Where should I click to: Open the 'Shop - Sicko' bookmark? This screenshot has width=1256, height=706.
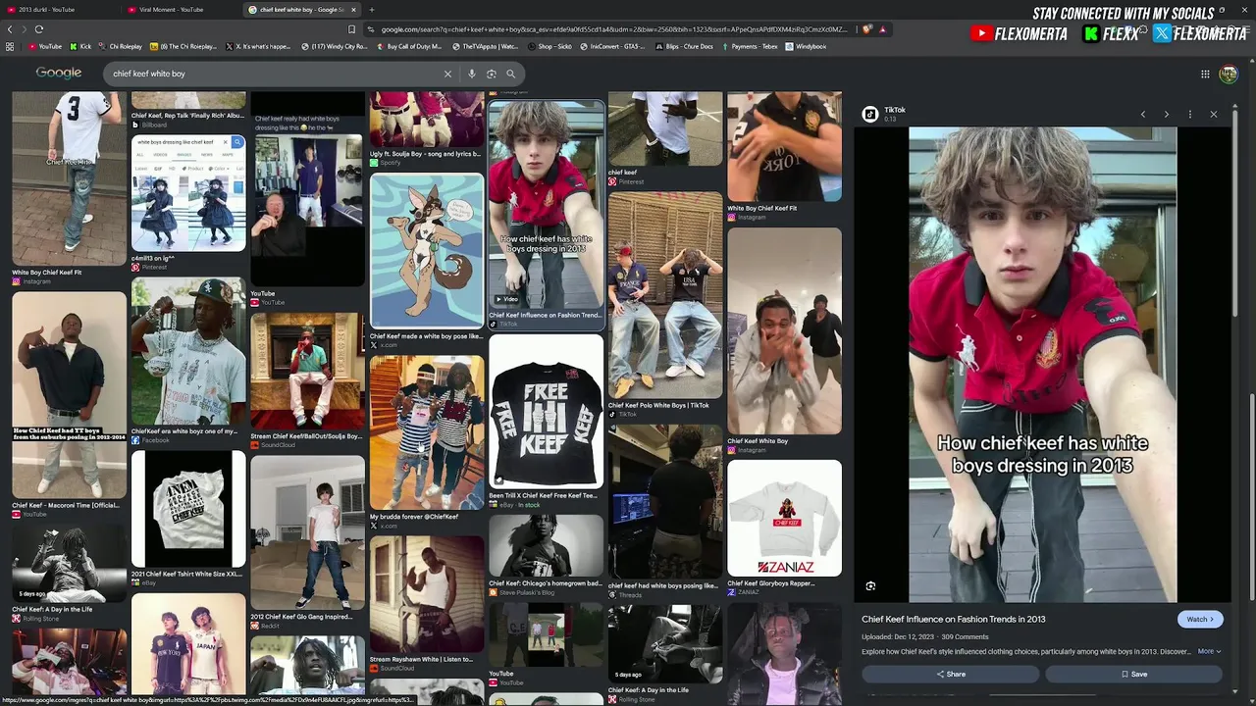(550, 46)
